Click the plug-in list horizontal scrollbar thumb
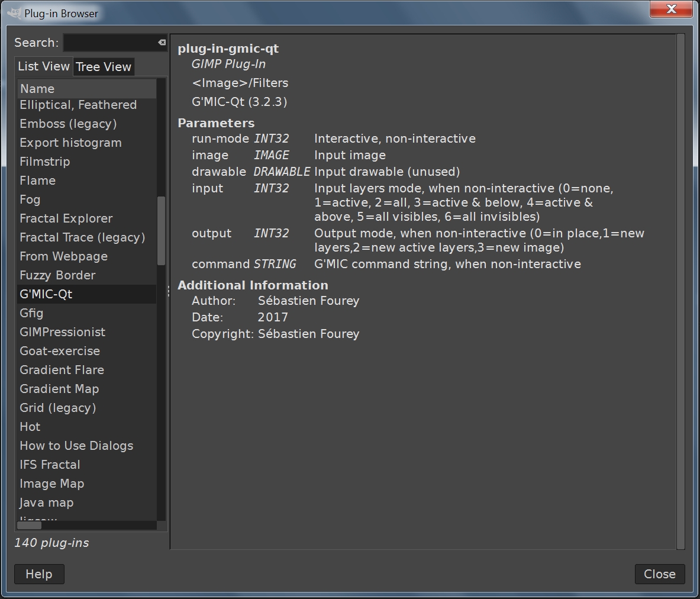This screenshot has height=599, width=700. click(30, 525)
